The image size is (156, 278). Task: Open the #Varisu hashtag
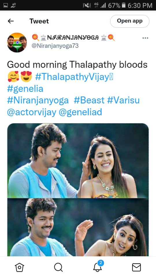pyautogui.click(x=123, y=100)
